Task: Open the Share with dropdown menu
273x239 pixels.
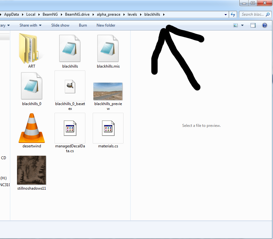Action: click(x=30, y=25)
